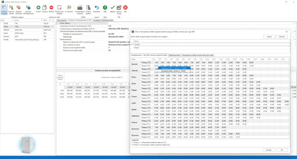Open the Serie column filter

click(x=41, y=20)
